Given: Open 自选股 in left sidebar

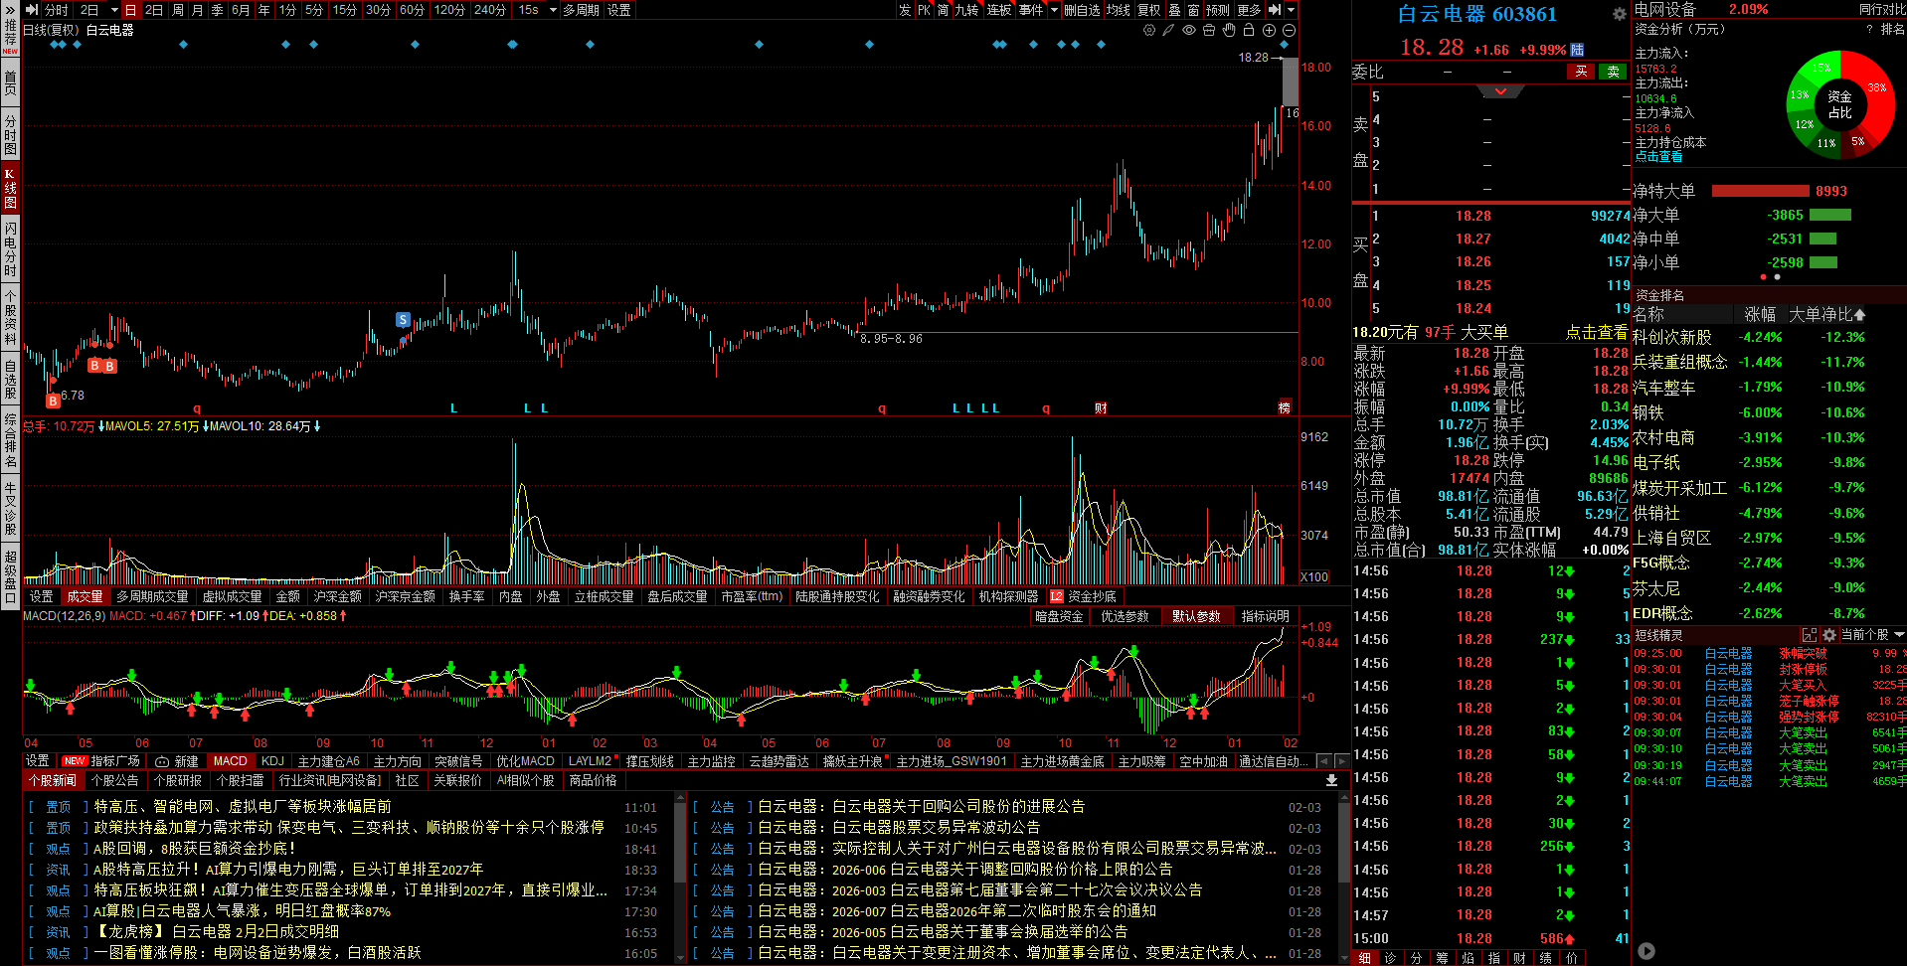Looking at the screenshot, I should coord(10,380).
